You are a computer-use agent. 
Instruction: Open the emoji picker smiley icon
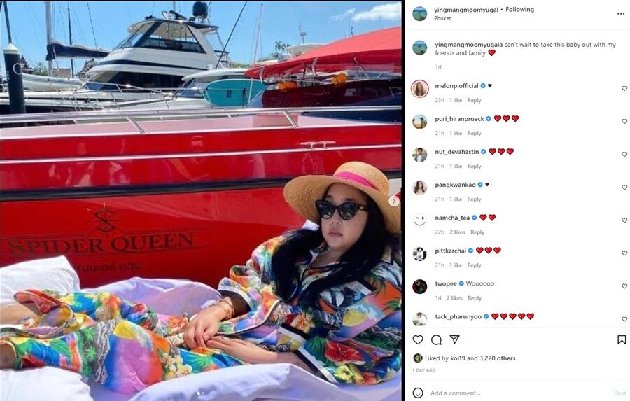[x=418, y=393]
